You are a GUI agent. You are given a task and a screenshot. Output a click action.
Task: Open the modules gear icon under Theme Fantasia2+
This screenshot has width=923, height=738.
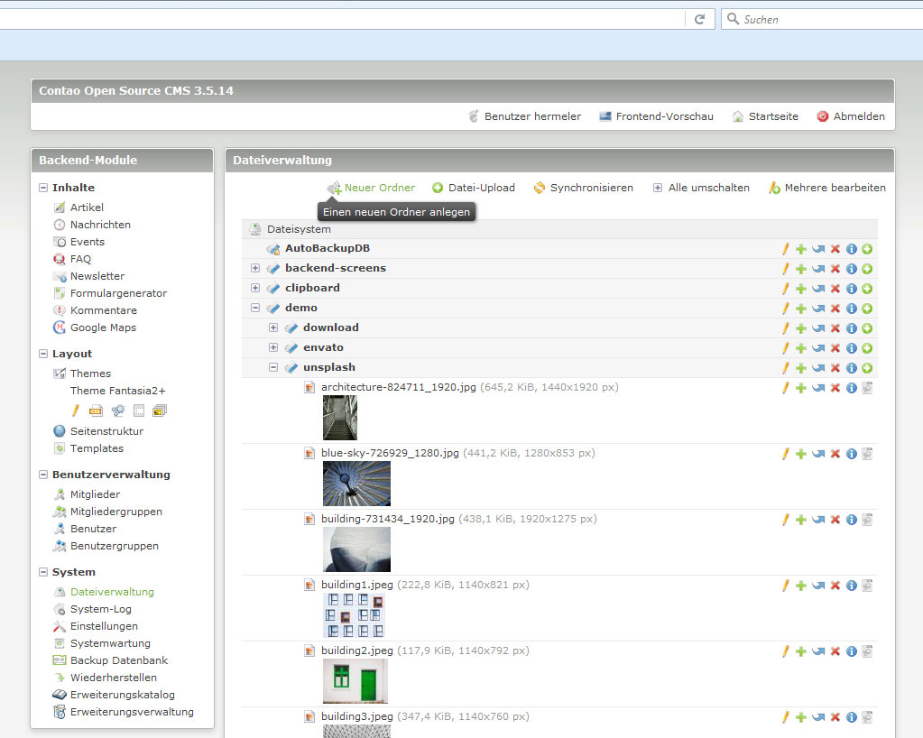tap(117, 411)
